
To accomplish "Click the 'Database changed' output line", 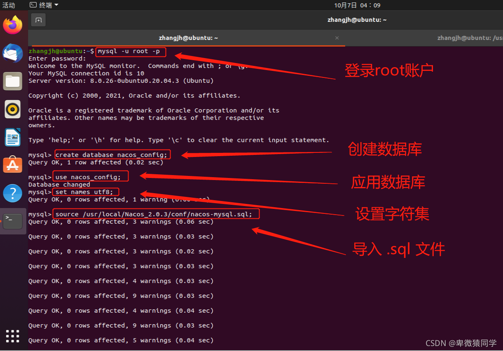I will click(x=59, y=185).
